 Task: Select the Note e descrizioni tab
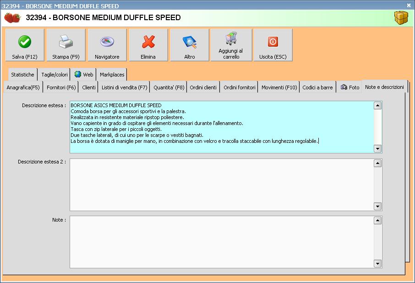384,87
